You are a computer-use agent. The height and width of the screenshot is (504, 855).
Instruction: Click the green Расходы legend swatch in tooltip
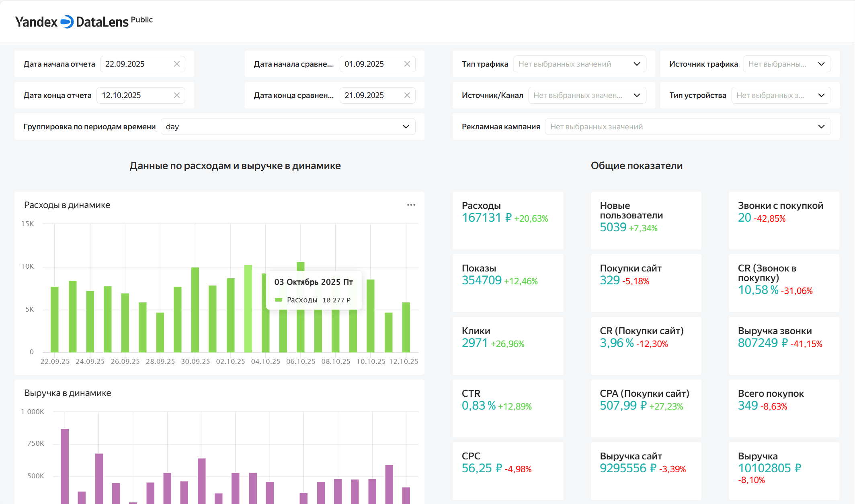click(x=278, y=300)
